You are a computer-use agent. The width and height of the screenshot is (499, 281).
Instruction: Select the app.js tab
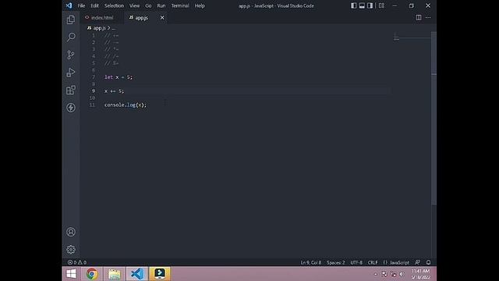pyautogui.click(x=142, y=17)
